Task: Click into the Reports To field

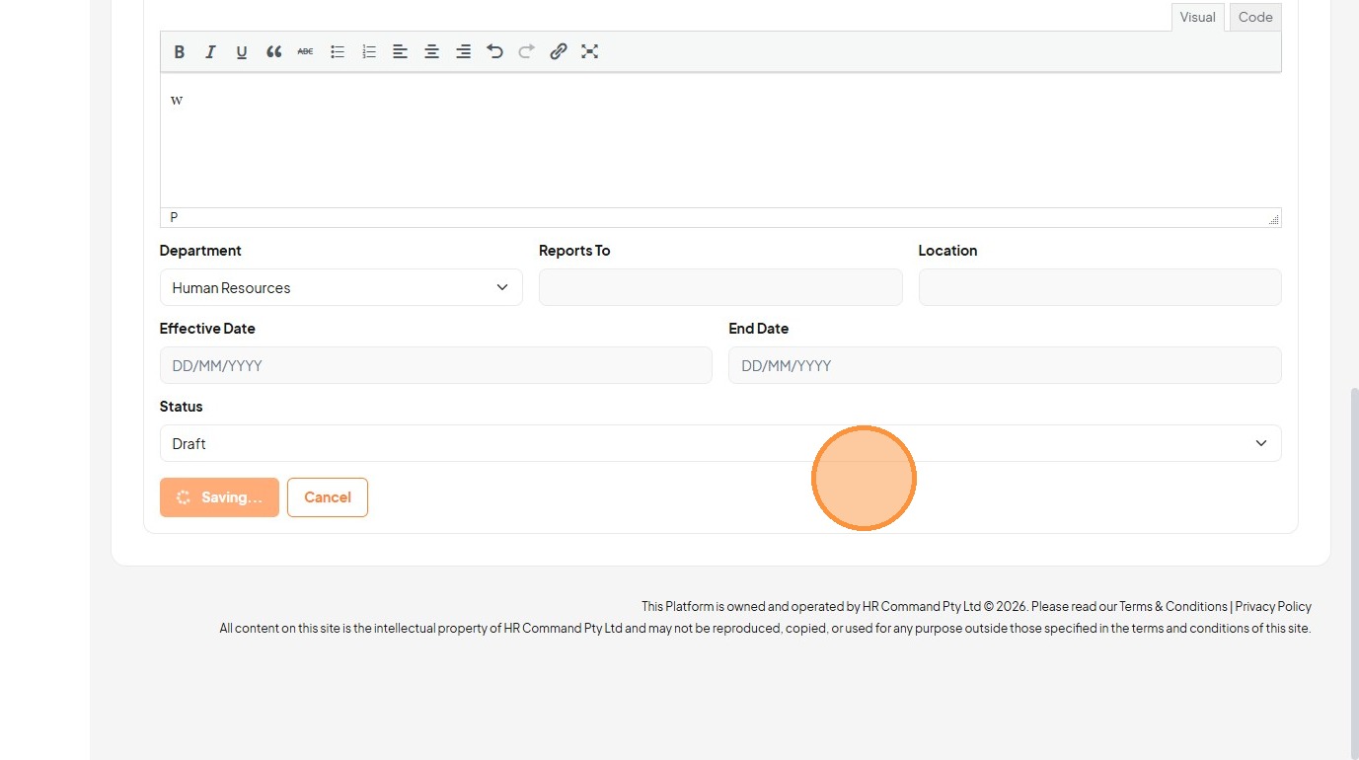Action: pos(720,287)
